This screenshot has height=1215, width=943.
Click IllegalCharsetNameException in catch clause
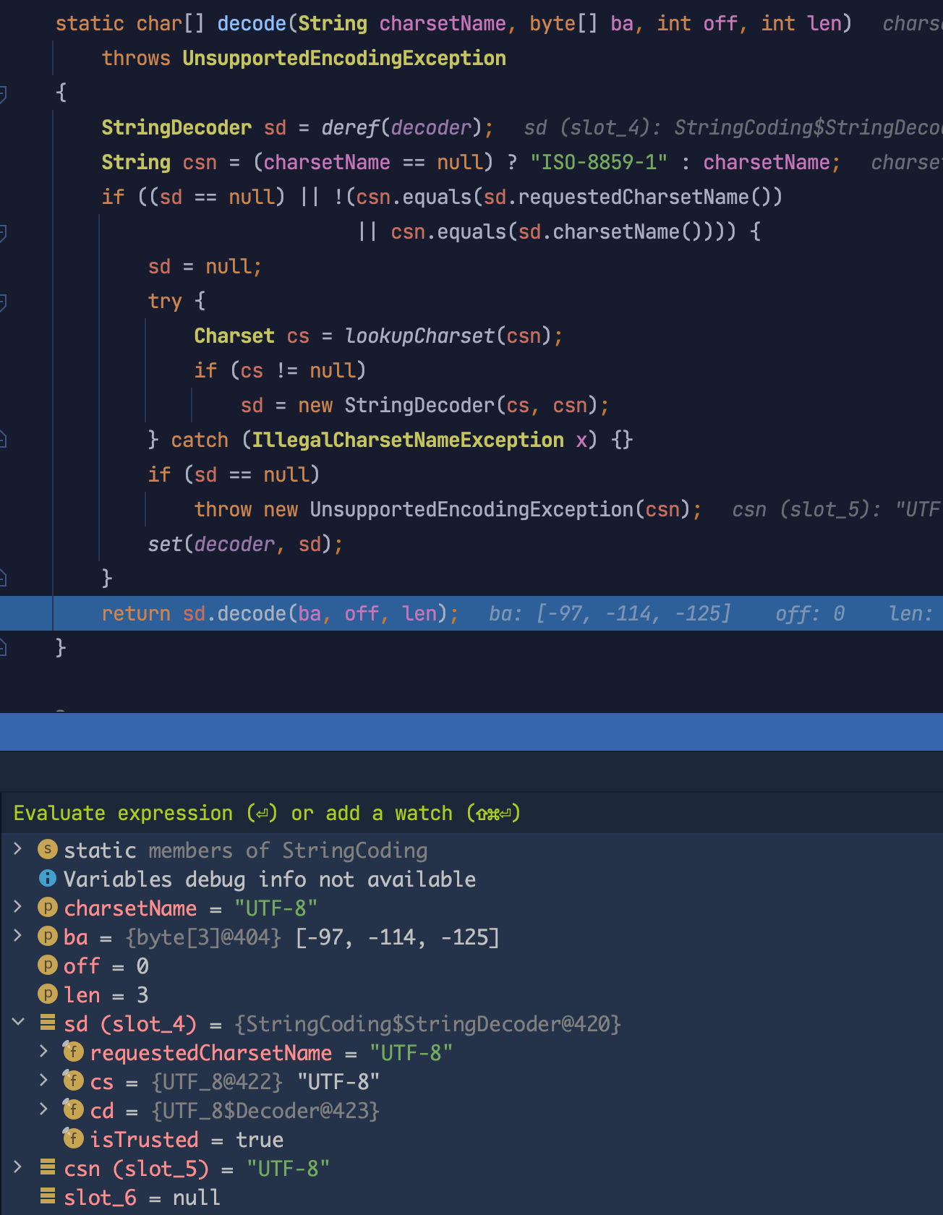[408, 440]
